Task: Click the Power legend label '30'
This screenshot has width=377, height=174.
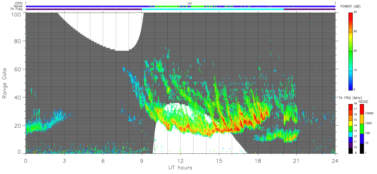Action: tap(356, 32)
